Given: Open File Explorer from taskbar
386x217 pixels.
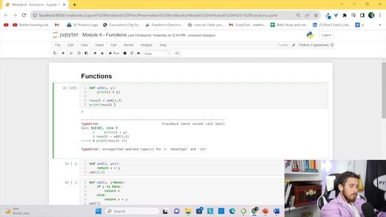Looking at the screenshot, I should [x=188, y=211].
